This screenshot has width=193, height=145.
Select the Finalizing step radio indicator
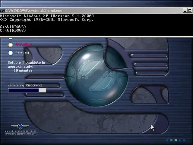tap(11, 53)
